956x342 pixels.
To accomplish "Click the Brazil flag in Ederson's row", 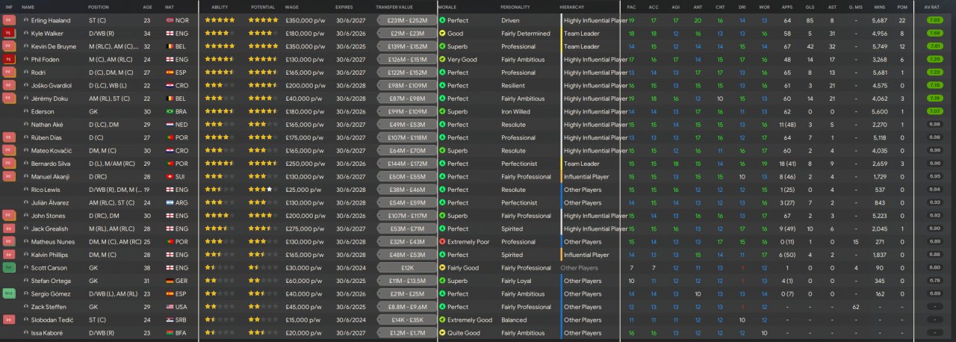I will 169,111.
